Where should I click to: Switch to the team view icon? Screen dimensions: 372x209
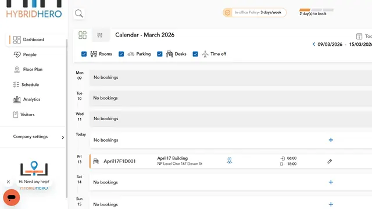point(100,35)
